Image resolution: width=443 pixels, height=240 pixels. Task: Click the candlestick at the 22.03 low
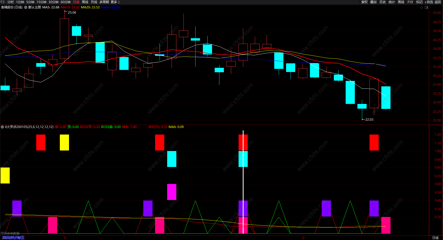pos(362,106)
